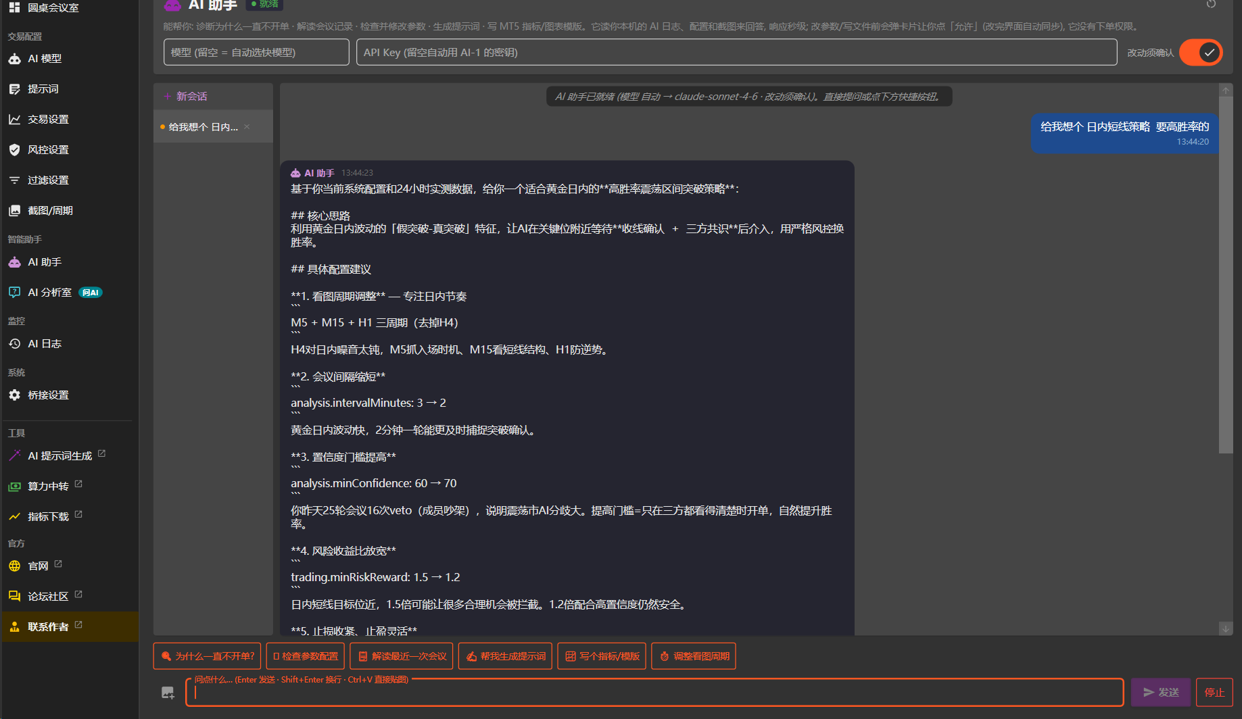The image size is (1242, 719).
Task: Click the 桥接设置 gear icon
Action: pyautogui.click(x=14, y=395)
